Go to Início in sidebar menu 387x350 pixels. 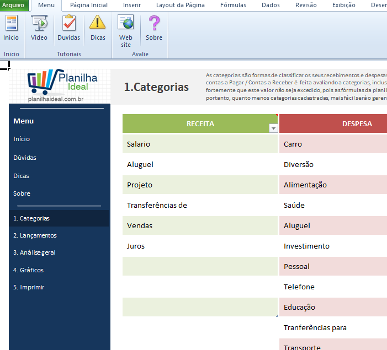click(22, 139)
